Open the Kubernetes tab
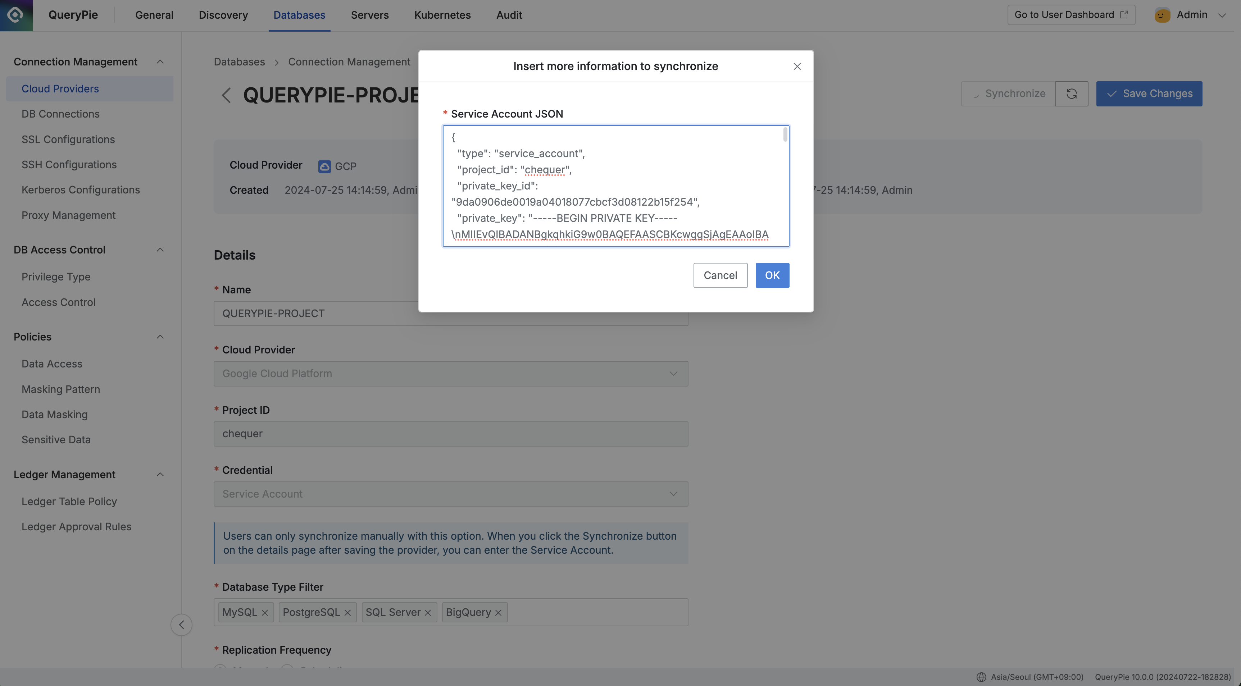Image resolution: width=1241 pixels, height=686 pixels. tap(442, 15)
